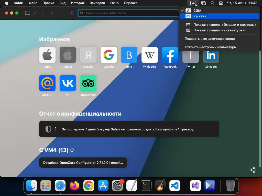This screenshot has height=196, width=262.
Task: Open keyboard settings from the menu
Action: 220,47
